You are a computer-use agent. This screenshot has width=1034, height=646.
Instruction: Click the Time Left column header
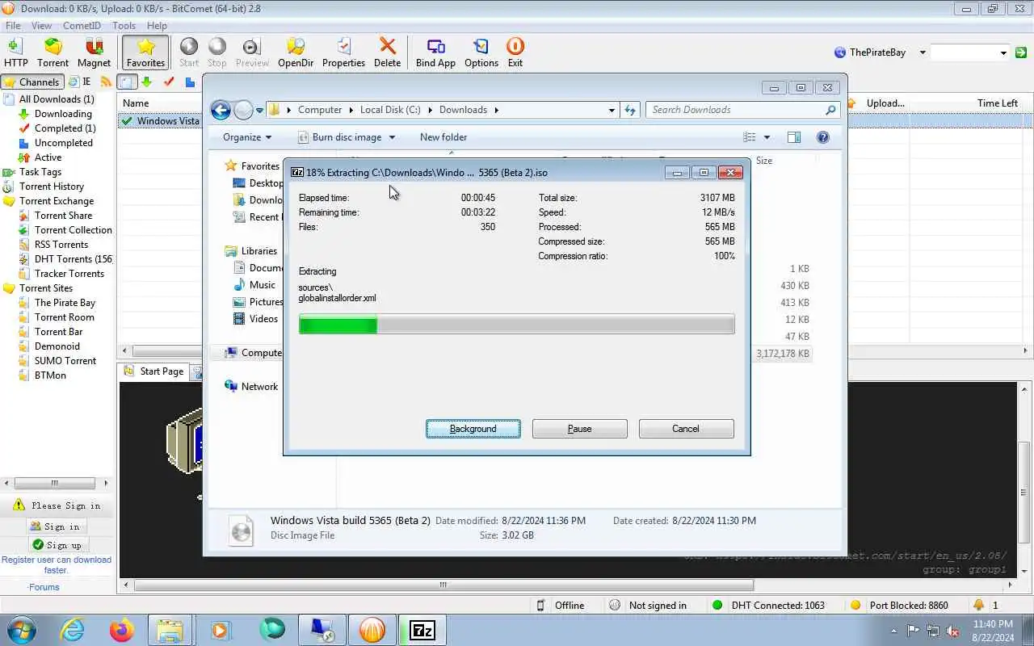(997, 103)
